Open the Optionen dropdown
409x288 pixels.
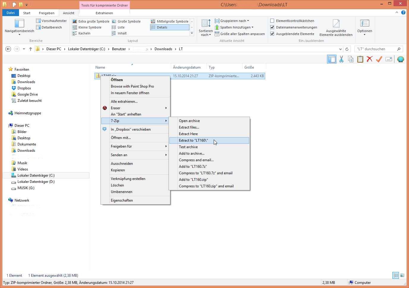[x=365, y=27]
